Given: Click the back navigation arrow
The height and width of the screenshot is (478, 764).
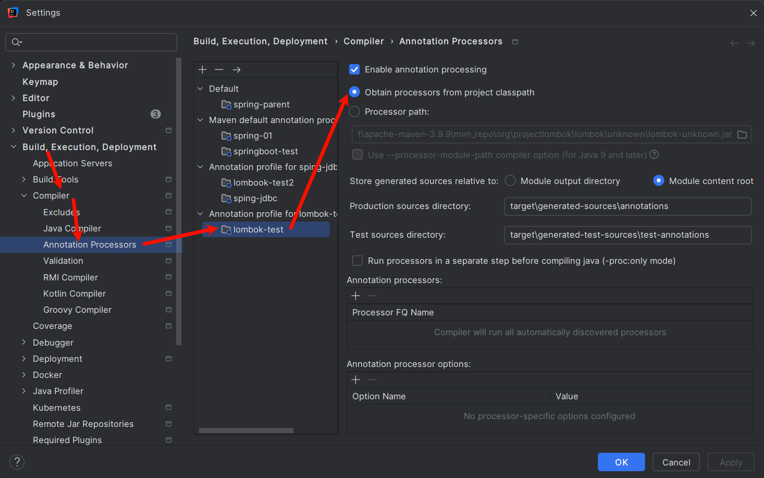Looking at the screenshot, I should pos(734,43).
